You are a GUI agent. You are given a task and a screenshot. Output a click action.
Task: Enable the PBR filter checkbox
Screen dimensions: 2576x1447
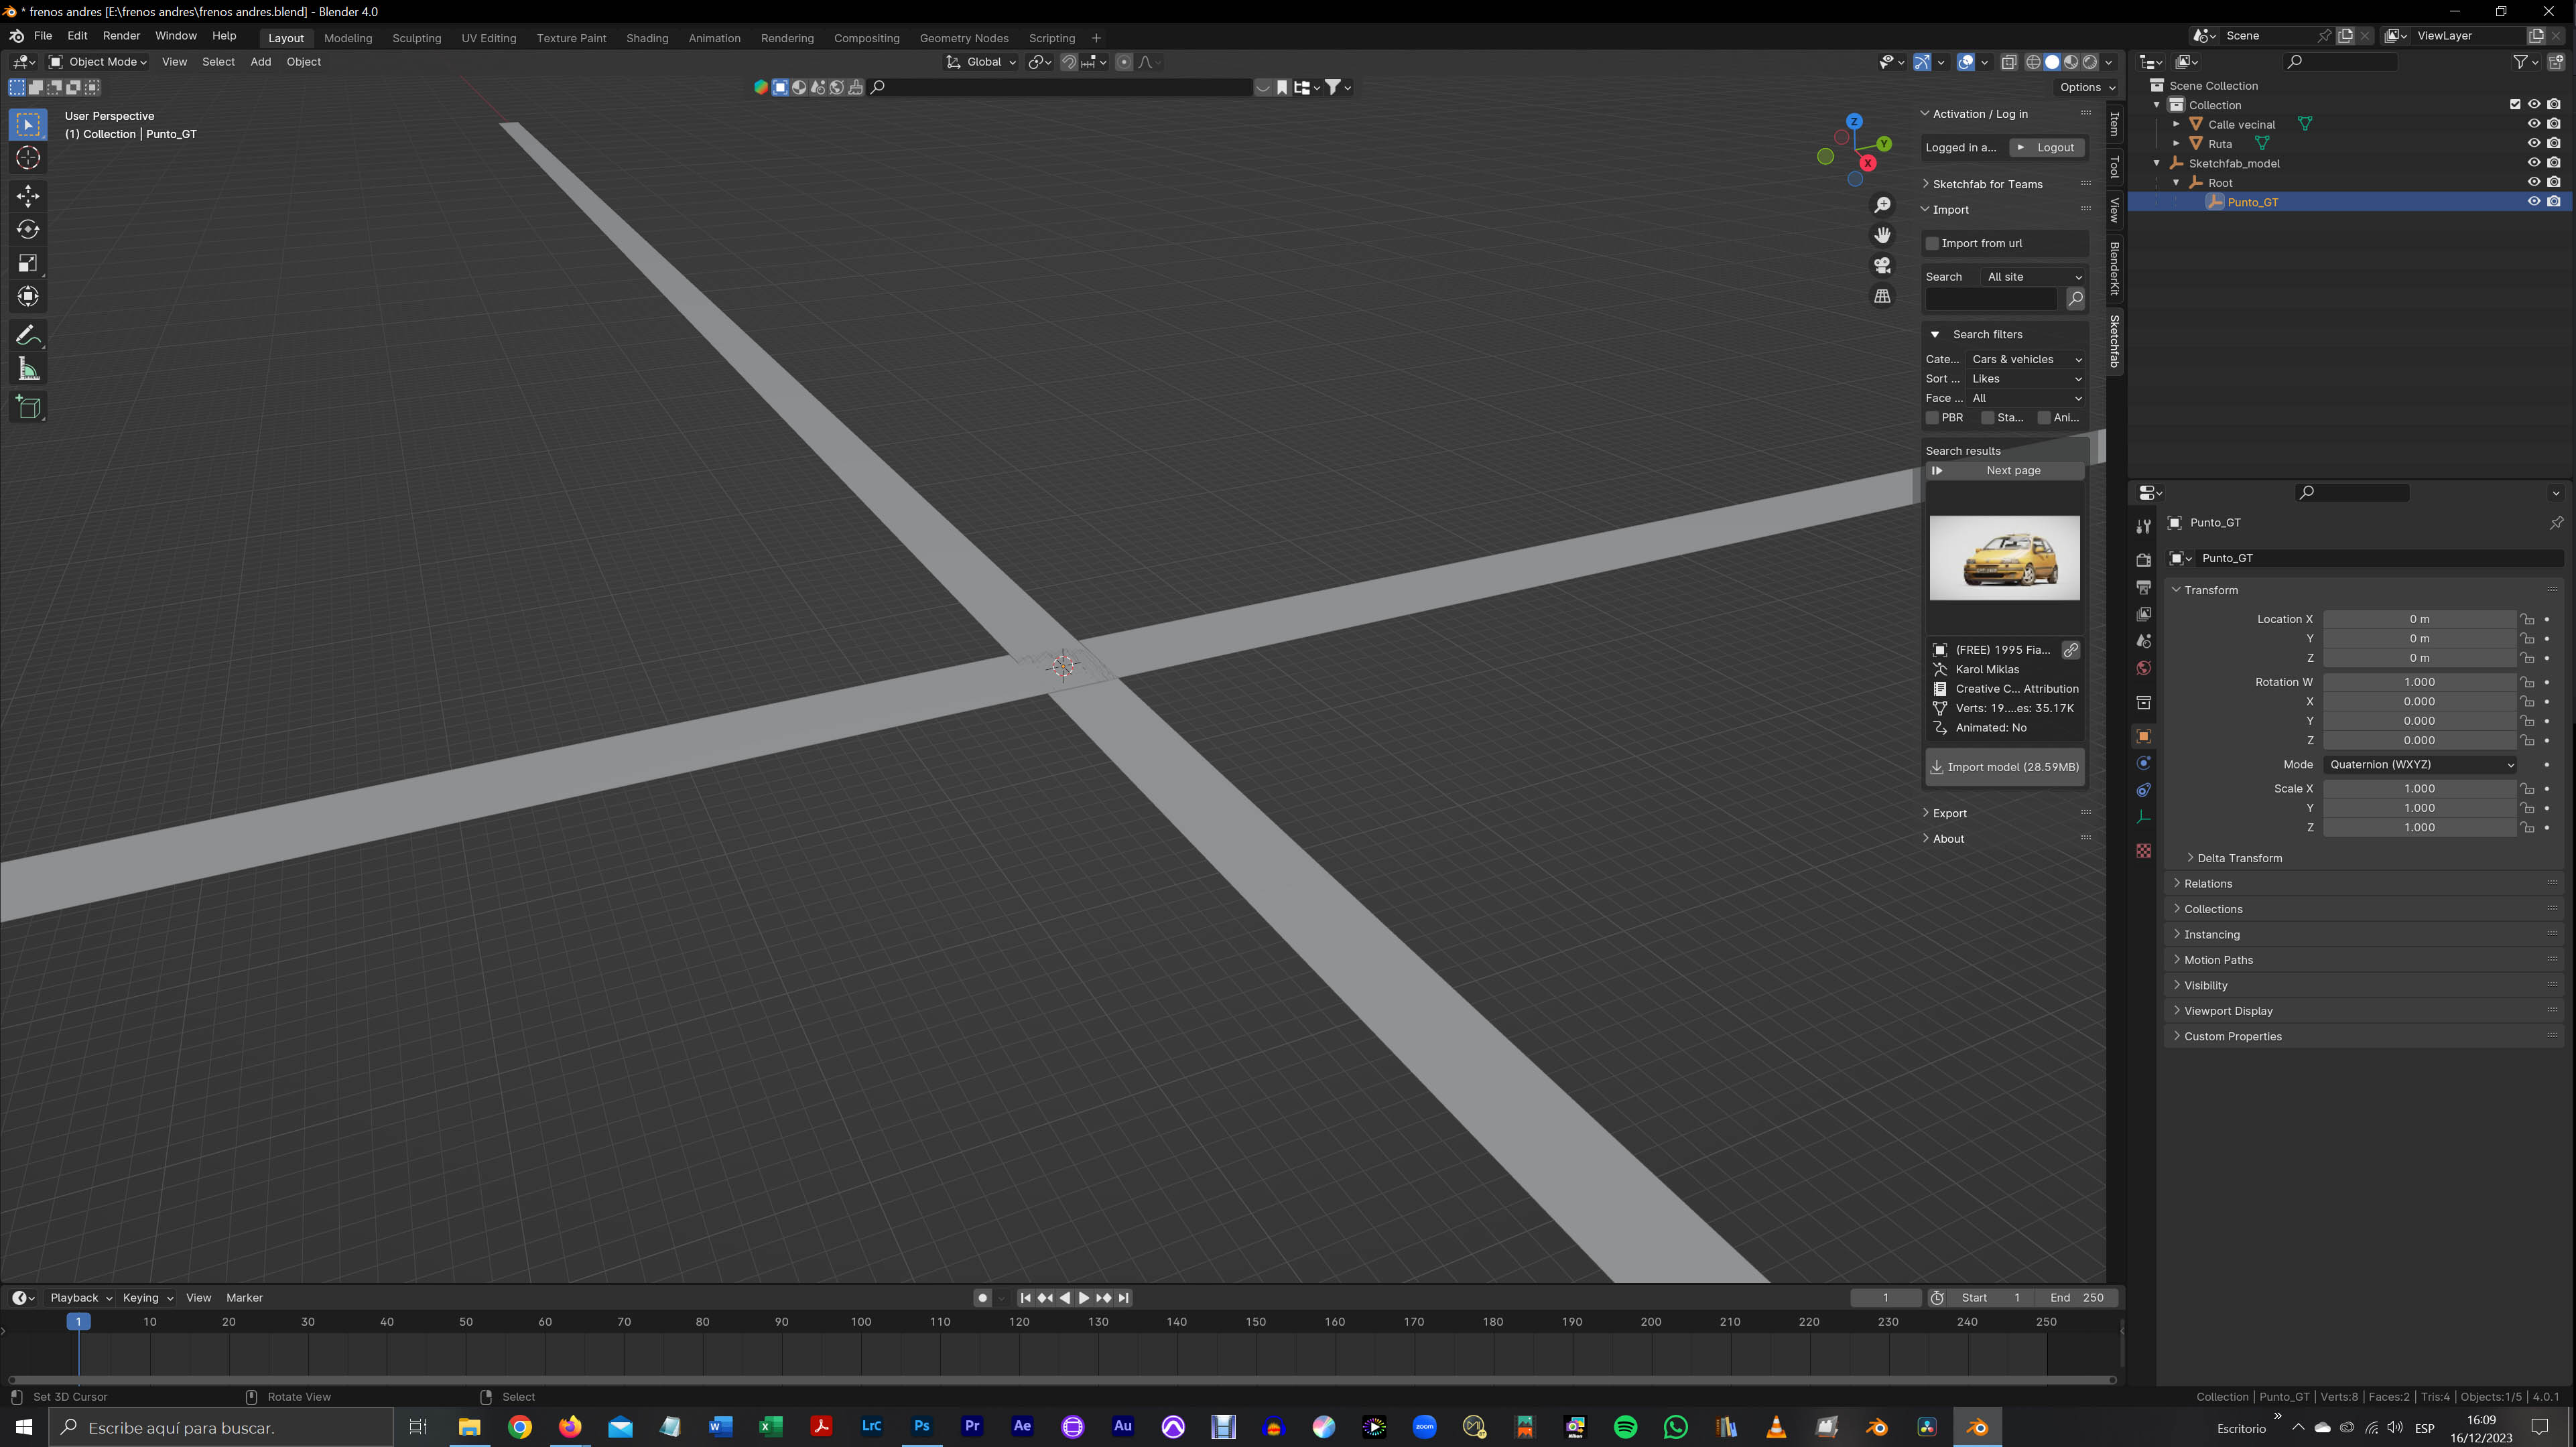1933,418
